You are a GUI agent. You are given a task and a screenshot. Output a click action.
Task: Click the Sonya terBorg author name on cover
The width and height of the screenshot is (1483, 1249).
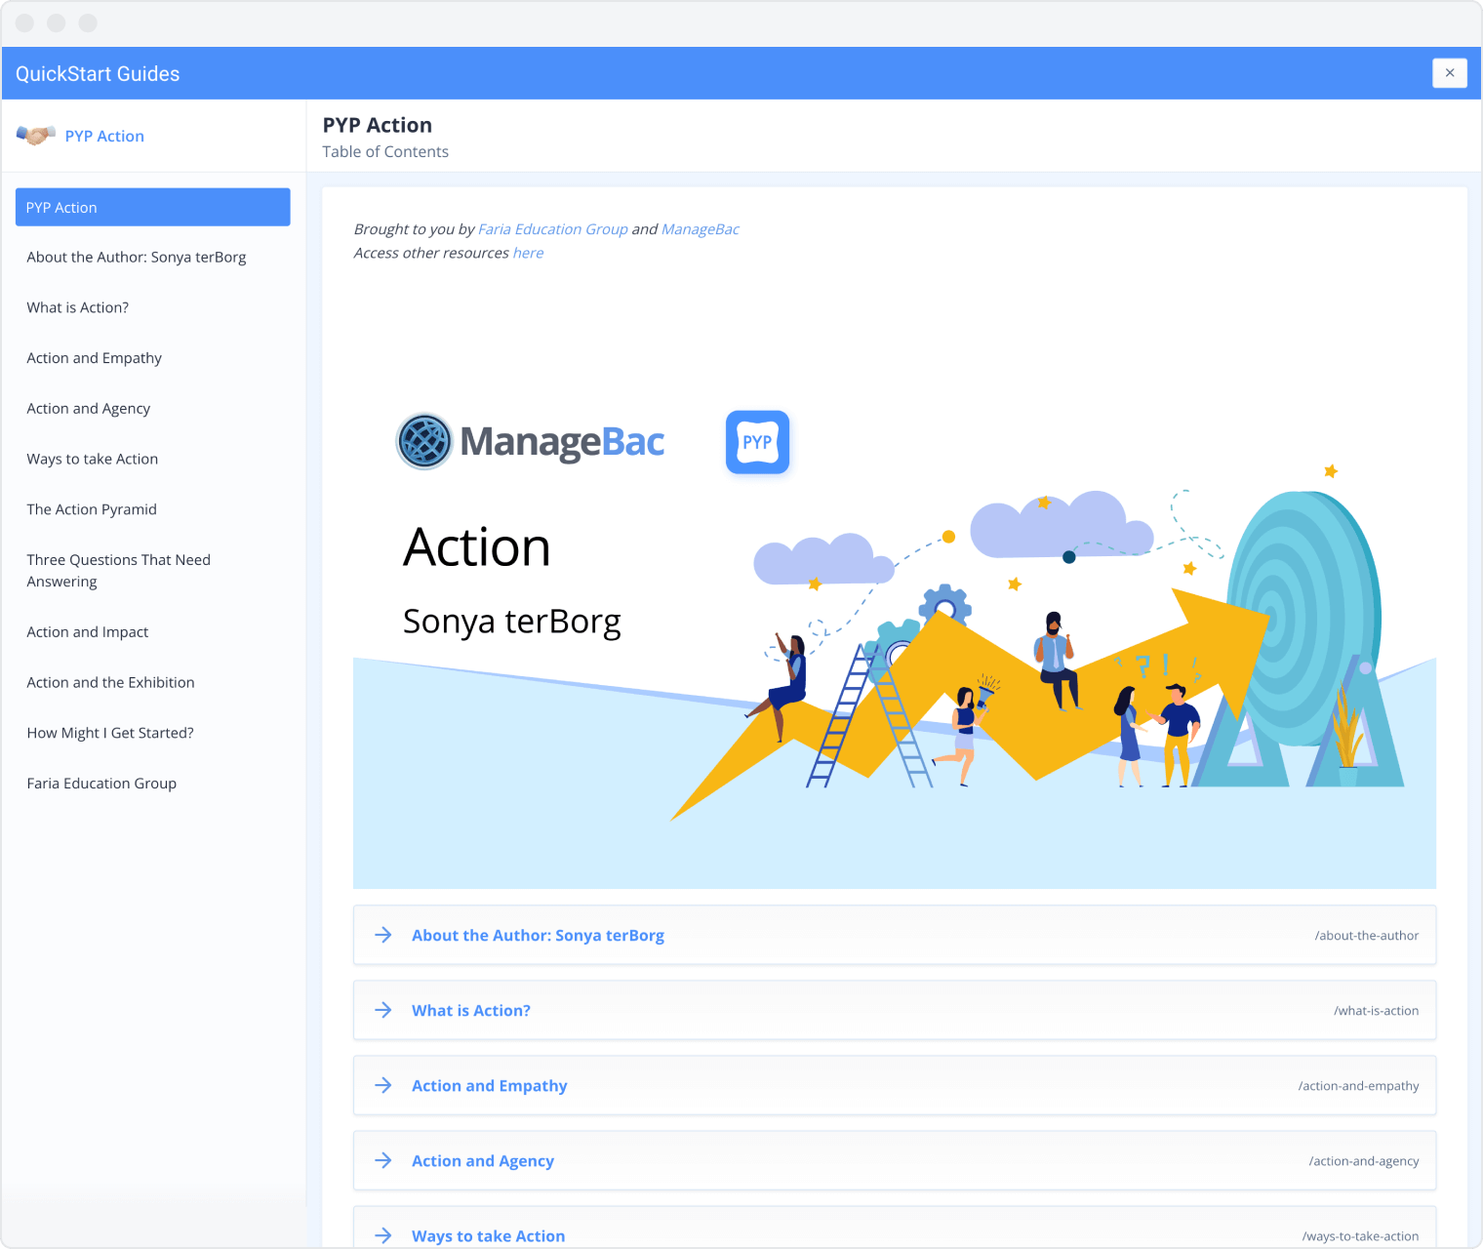[x=512, y=622]
